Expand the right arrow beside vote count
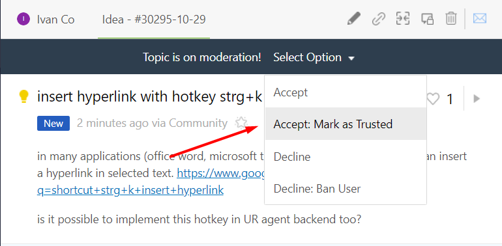 (x=477, y=99)
